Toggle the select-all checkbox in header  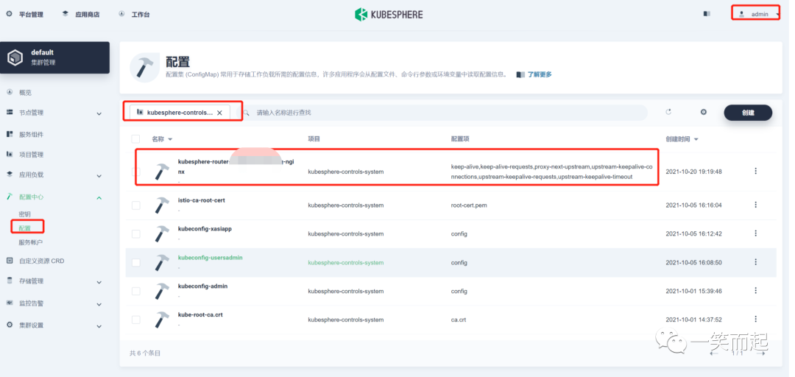point(136,139)
